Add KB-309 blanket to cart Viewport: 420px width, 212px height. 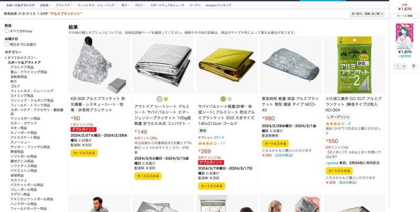(x=84, y=153)
